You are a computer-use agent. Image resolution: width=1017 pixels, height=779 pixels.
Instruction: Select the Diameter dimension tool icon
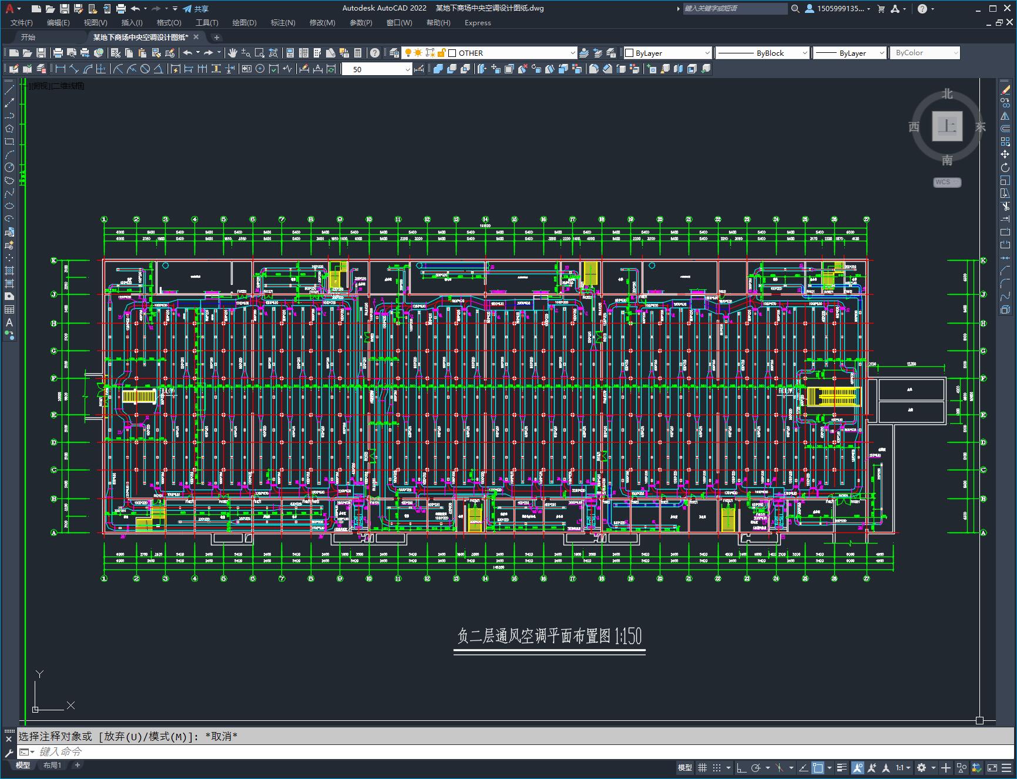(x=145, y=69)
